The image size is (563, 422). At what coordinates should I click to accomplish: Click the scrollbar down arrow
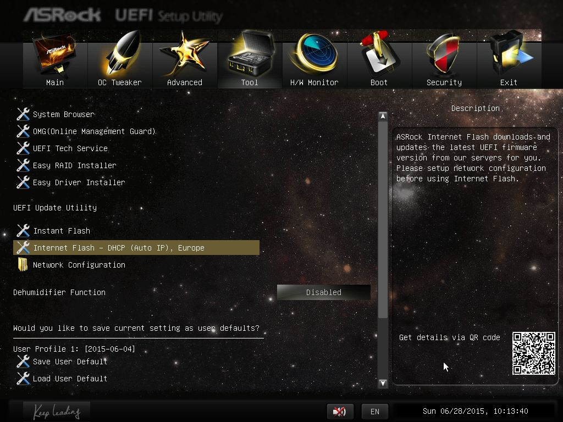click(x=383, y=383)
